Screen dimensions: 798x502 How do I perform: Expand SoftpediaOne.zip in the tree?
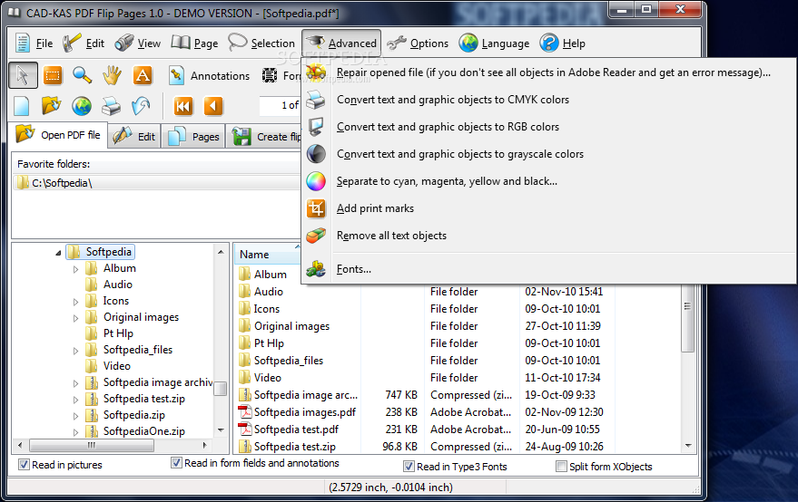[76, 432]
